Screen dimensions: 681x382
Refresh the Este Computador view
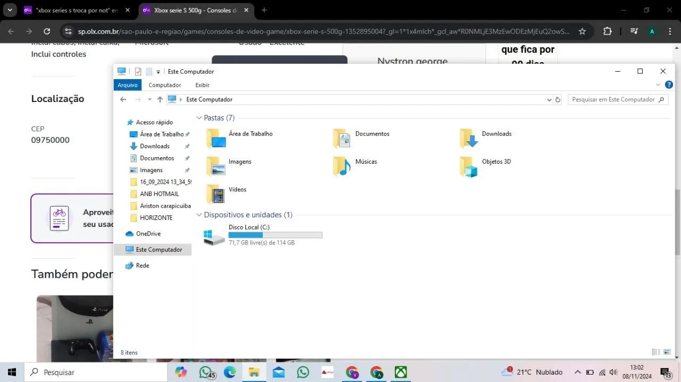[x=557, y=99]
